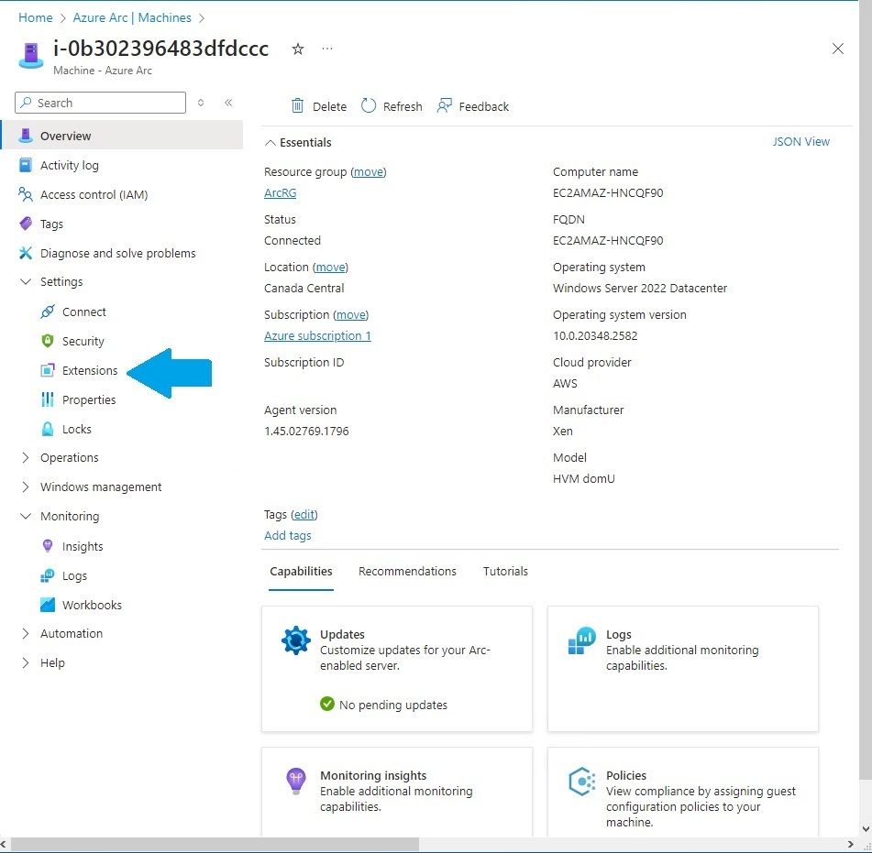Click the Policies hexagon card icon
This screenshot has height=853, width=872.
pos(581,782)
